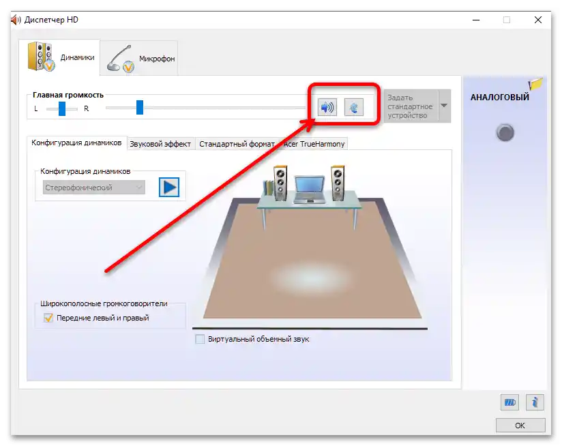Screen dimensions: 562x446
Task: Open the Стандартный формат tab
Action: [x=237, y=144]
